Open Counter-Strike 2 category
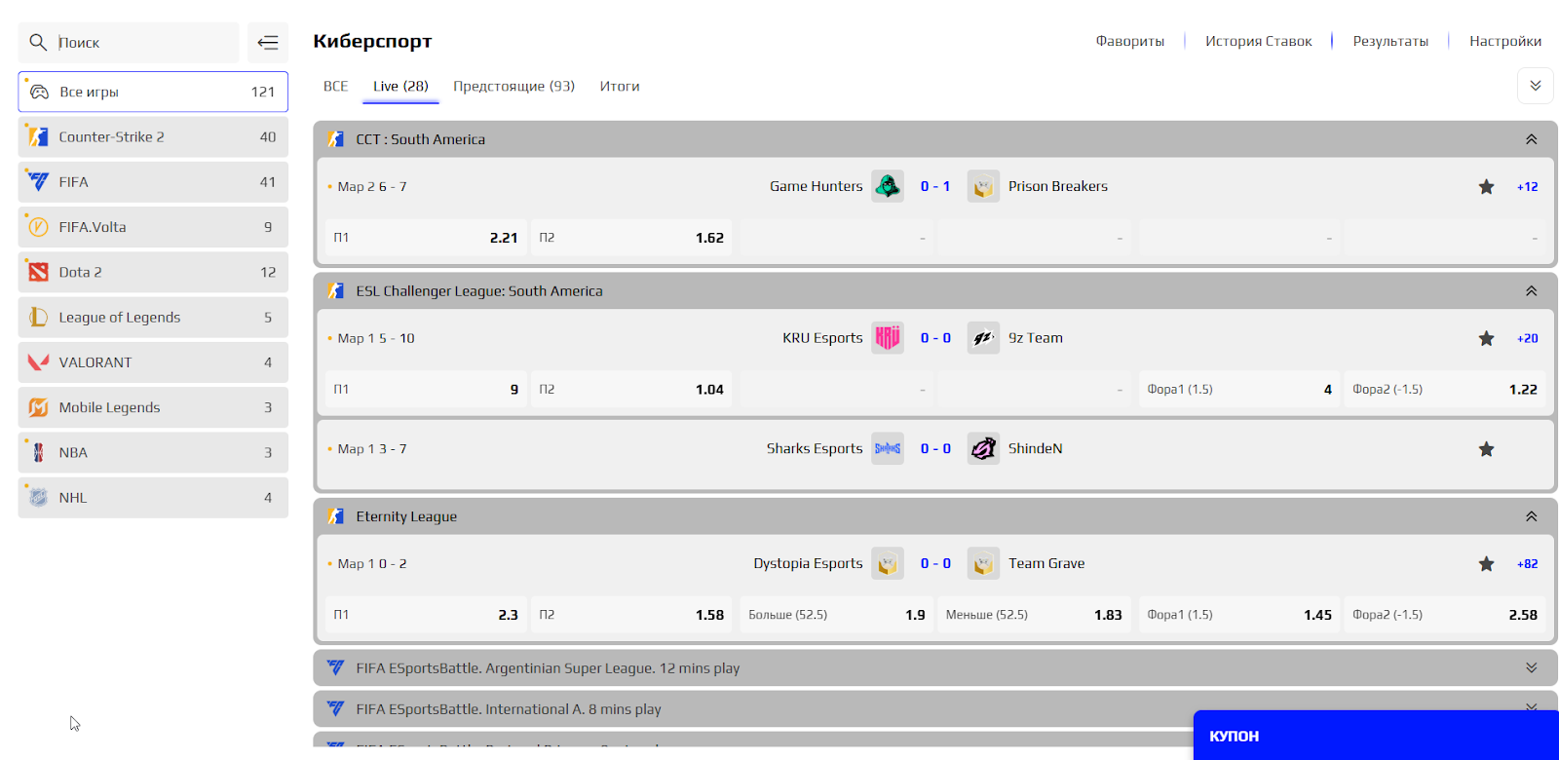The height and width of the screenshot is (760, 1559). pos(153,137)
